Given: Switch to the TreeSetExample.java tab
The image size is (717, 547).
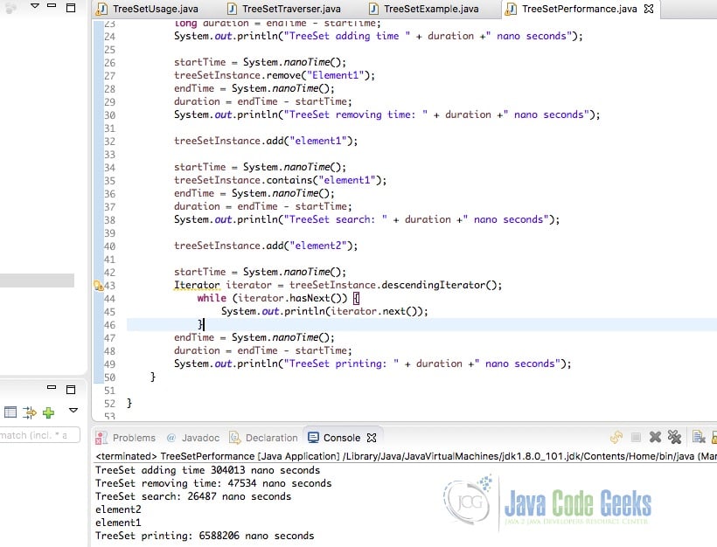Looking at the screenshot, I should tap(424, 9).
